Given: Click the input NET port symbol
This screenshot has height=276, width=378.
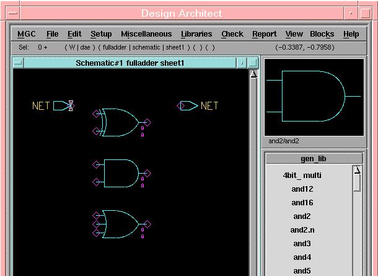Looking at the screenshot, I should click(62, 106).
